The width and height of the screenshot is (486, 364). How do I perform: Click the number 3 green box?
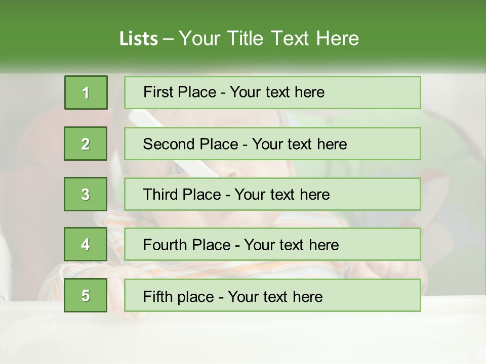86,194
